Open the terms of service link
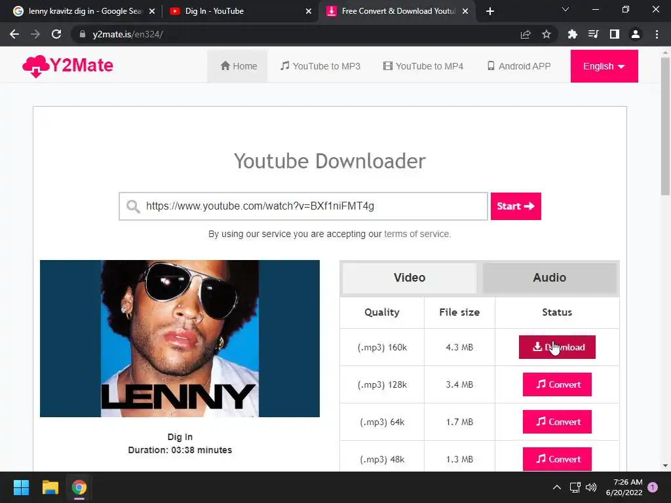This screenshot has width=671, height=503. click(417, 234)
